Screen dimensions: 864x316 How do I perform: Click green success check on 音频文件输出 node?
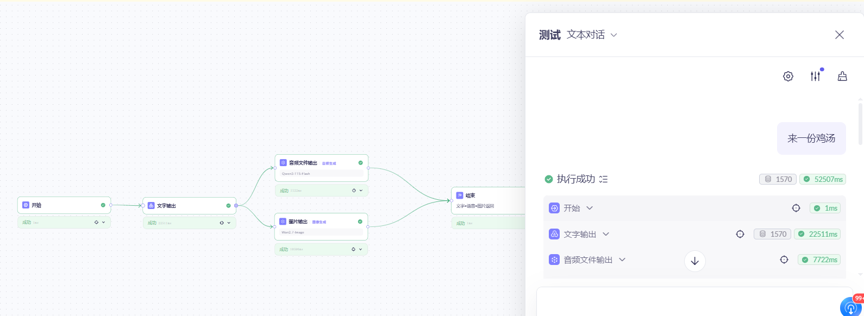click(360, 163)
